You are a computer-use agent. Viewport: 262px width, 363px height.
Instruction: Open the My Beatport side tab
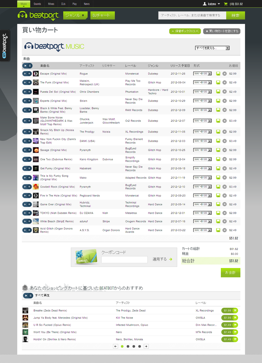(5, 46)
